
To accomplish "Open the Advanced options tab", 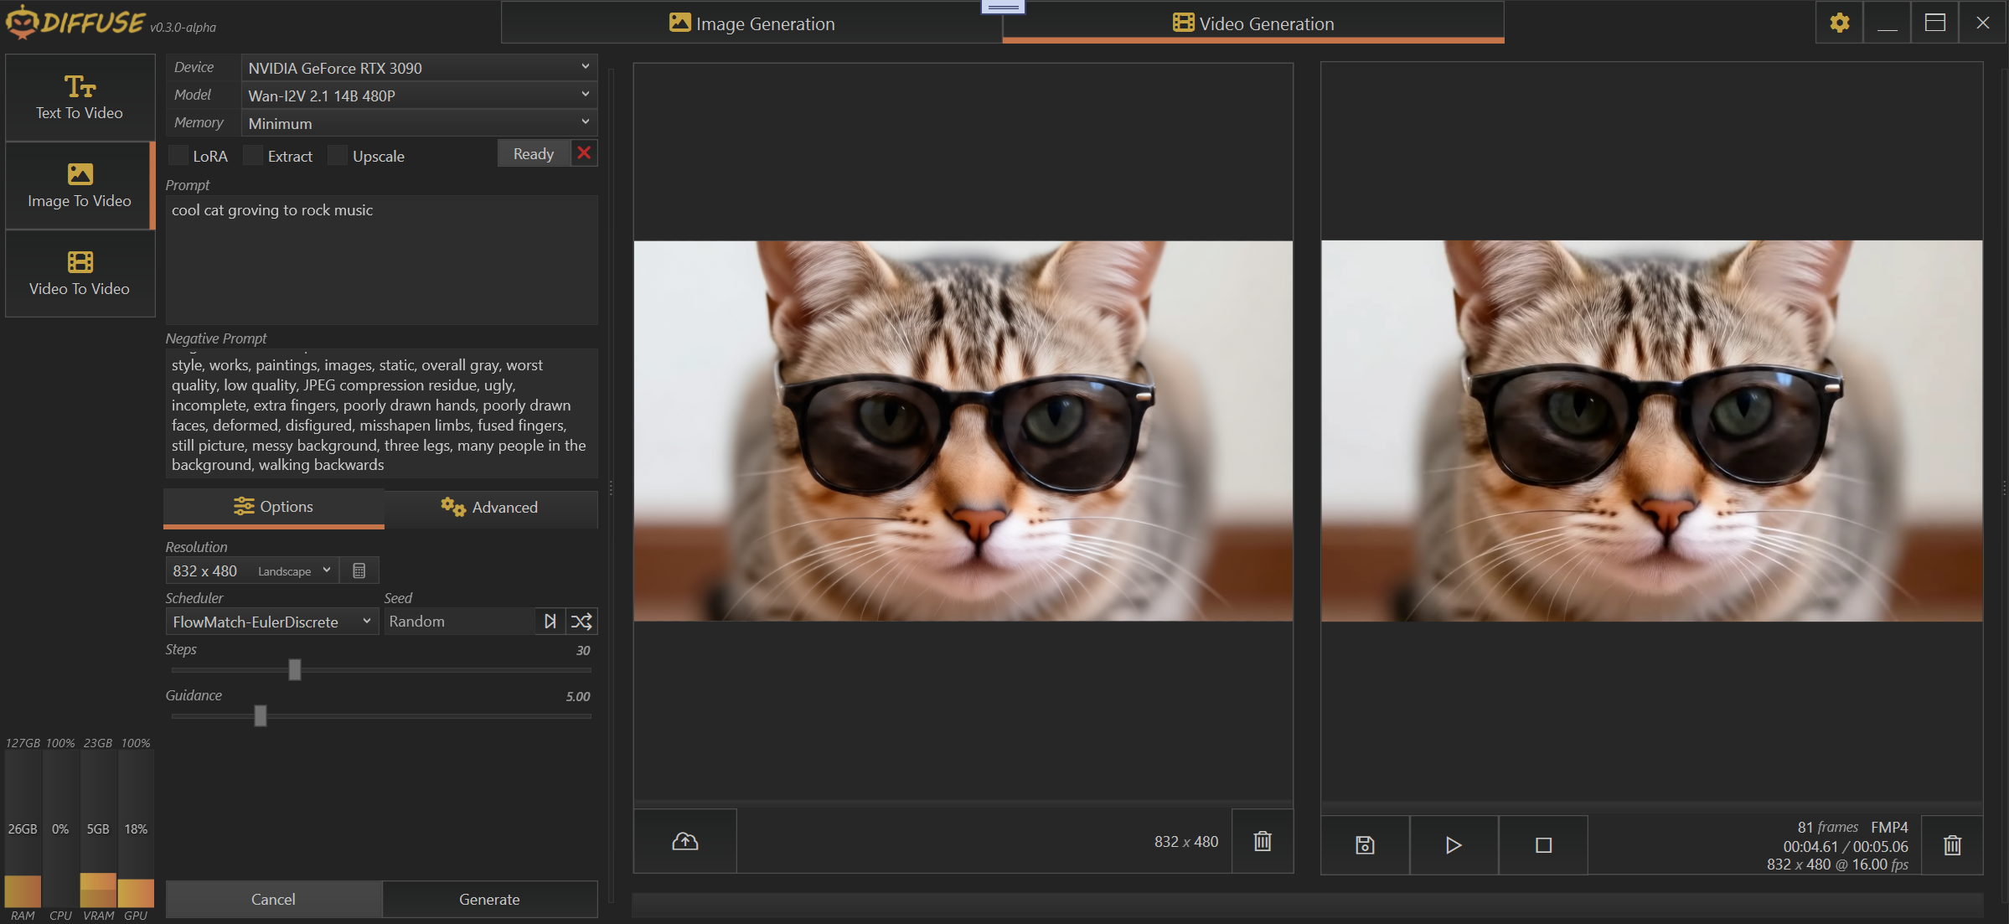I will 490,508.
